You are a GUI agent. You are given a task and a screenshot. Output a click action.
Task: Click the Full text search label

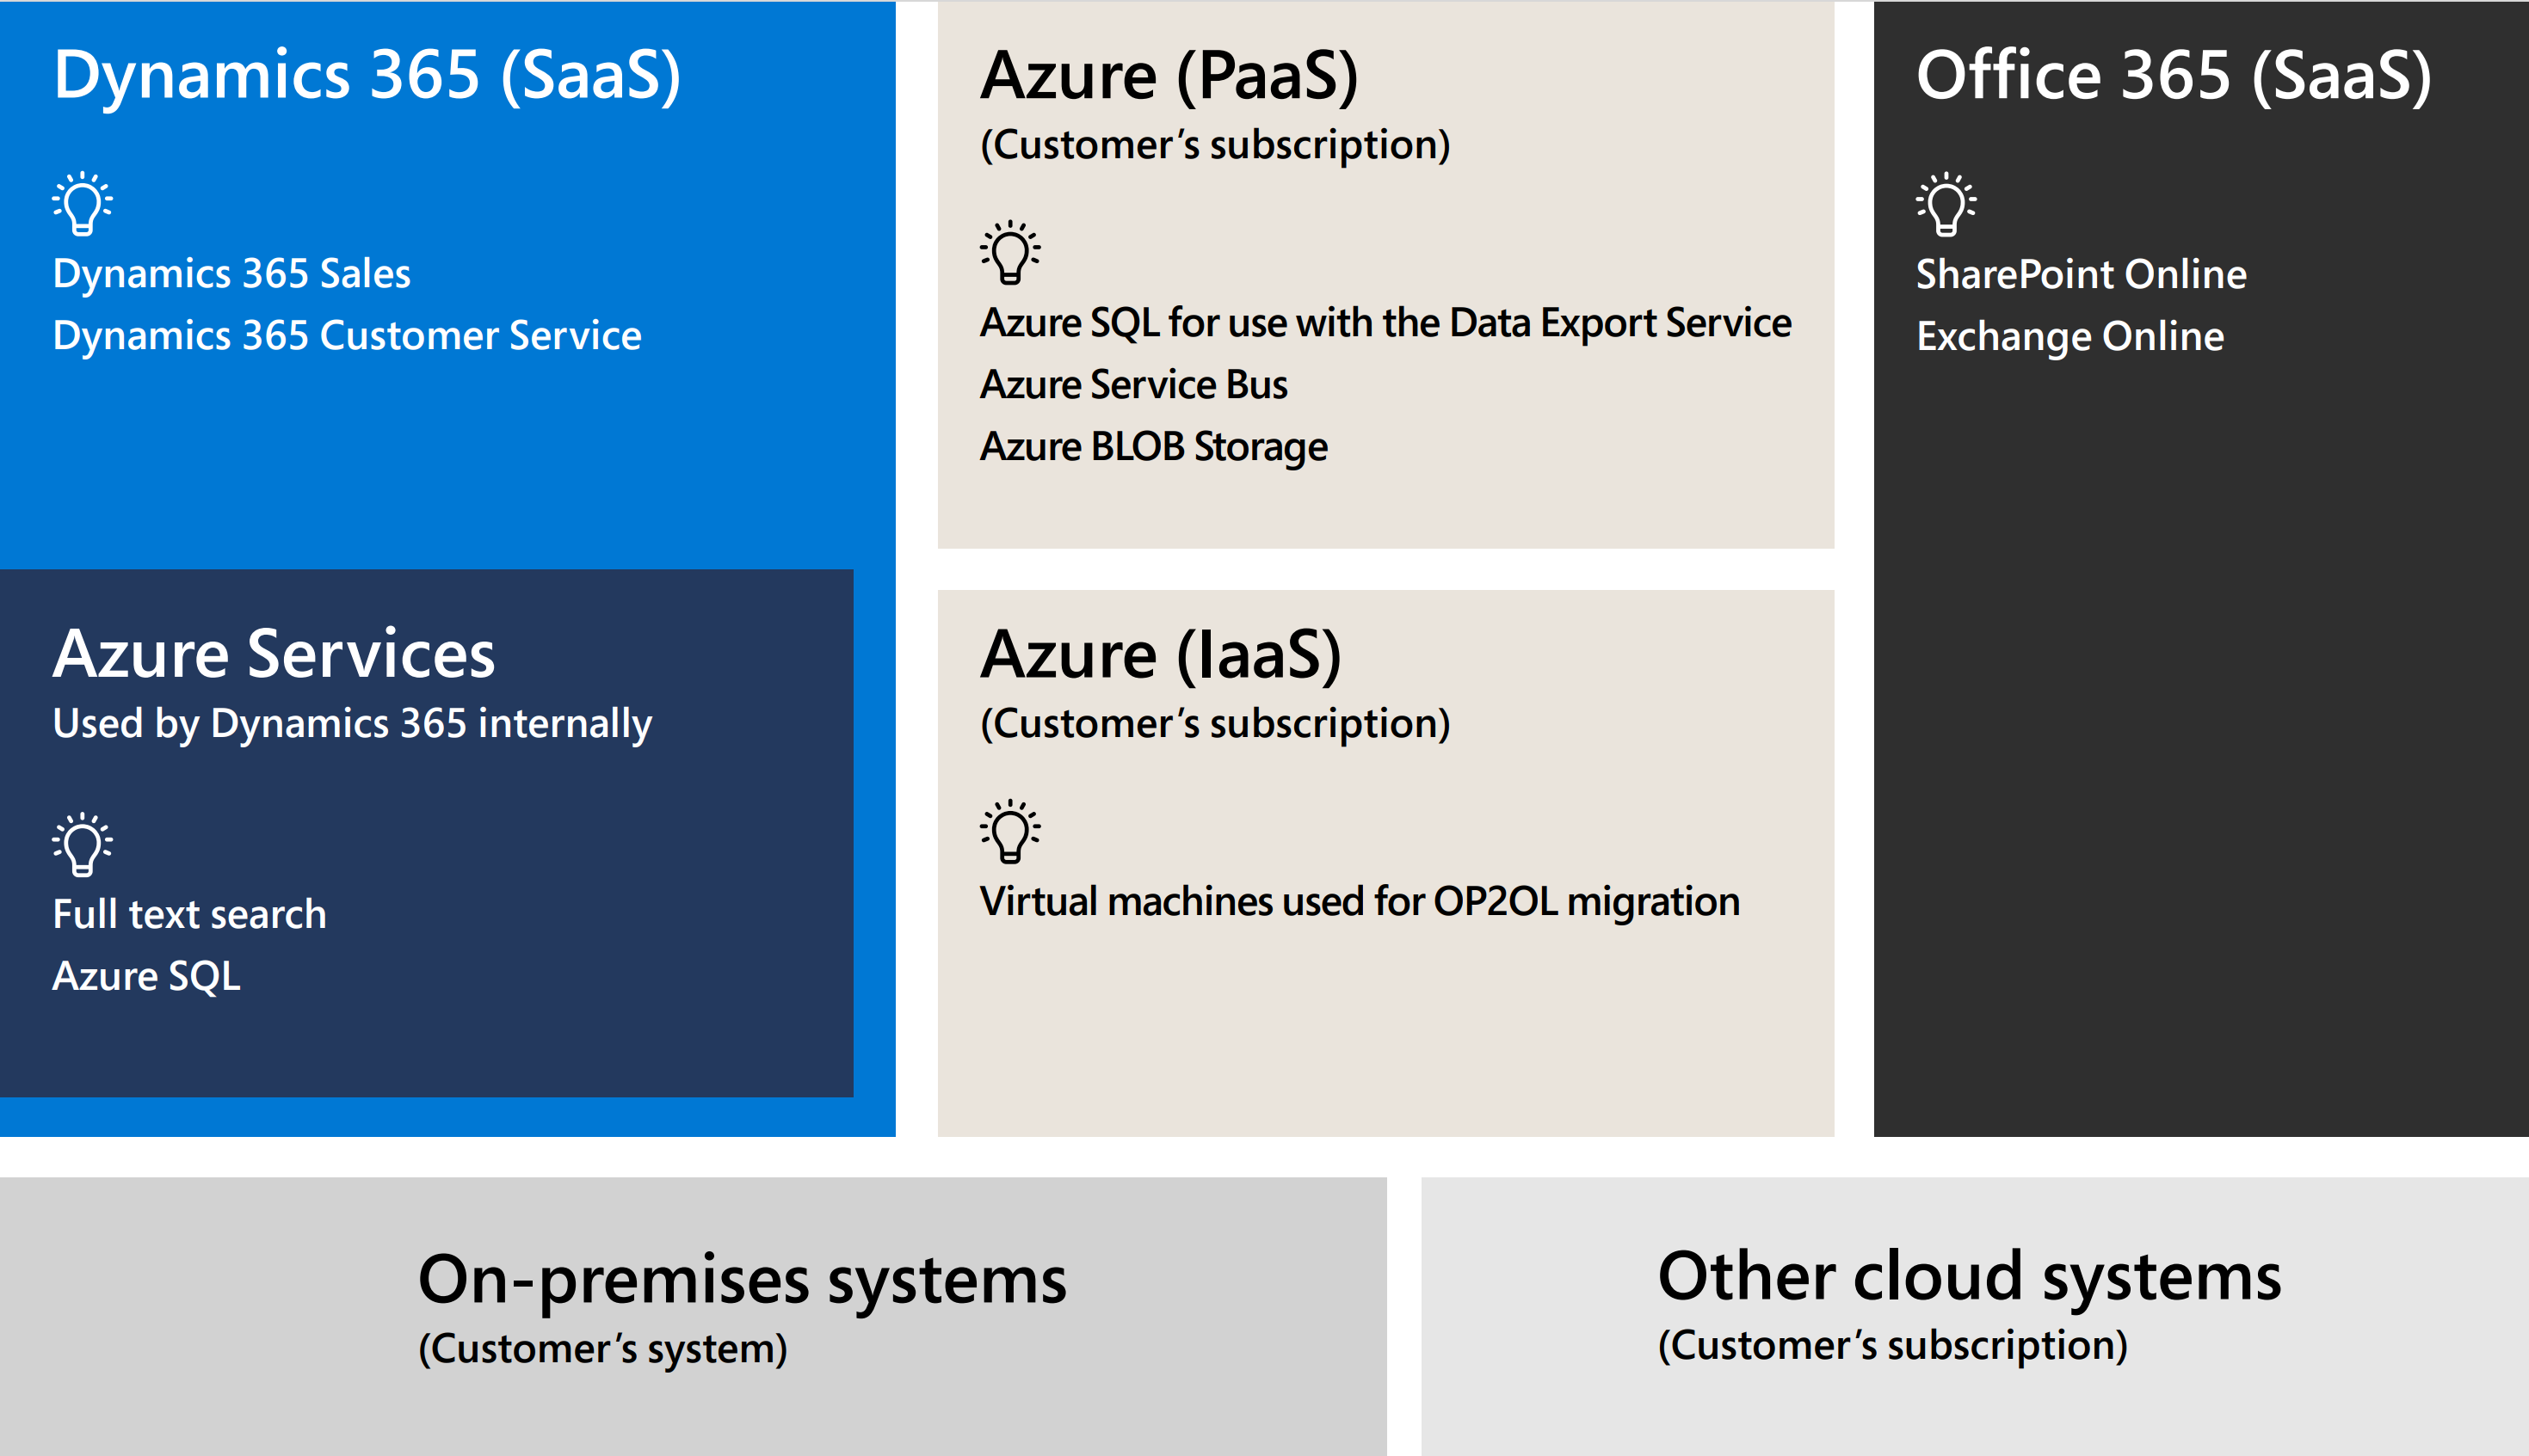[189, 914]
